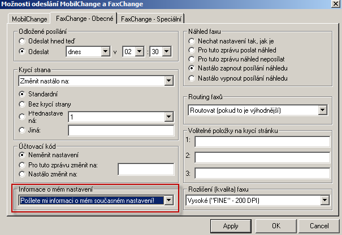Select 'Nastálo zapnout posílání náhledu'

pos(192,68)
